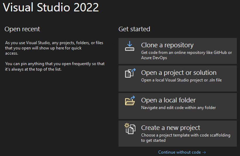Click the Get started heading
Screen dimensions: 240x156
point(134,29)
